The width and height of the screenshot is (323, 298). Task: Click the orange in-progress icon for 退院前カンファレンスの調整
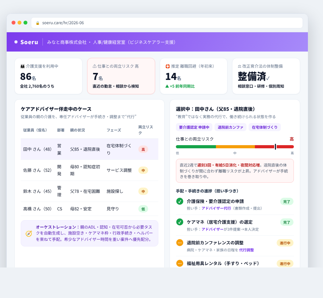tap(180, 243)
